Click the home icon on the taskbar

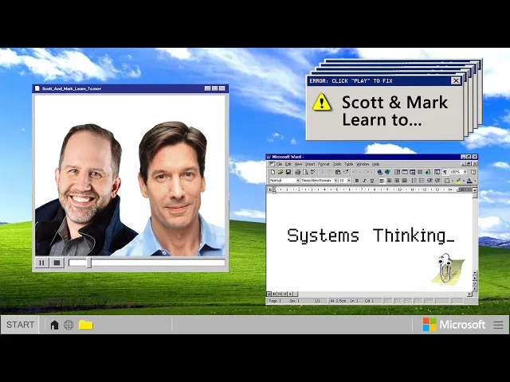(54, 325)
